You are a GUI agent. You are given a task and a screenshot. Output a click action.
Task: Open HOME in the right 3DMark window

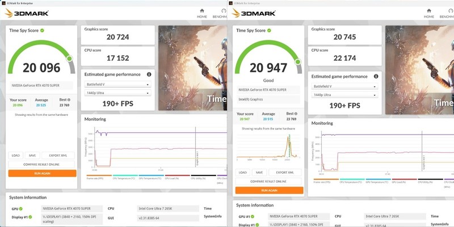tap(429, 13)
